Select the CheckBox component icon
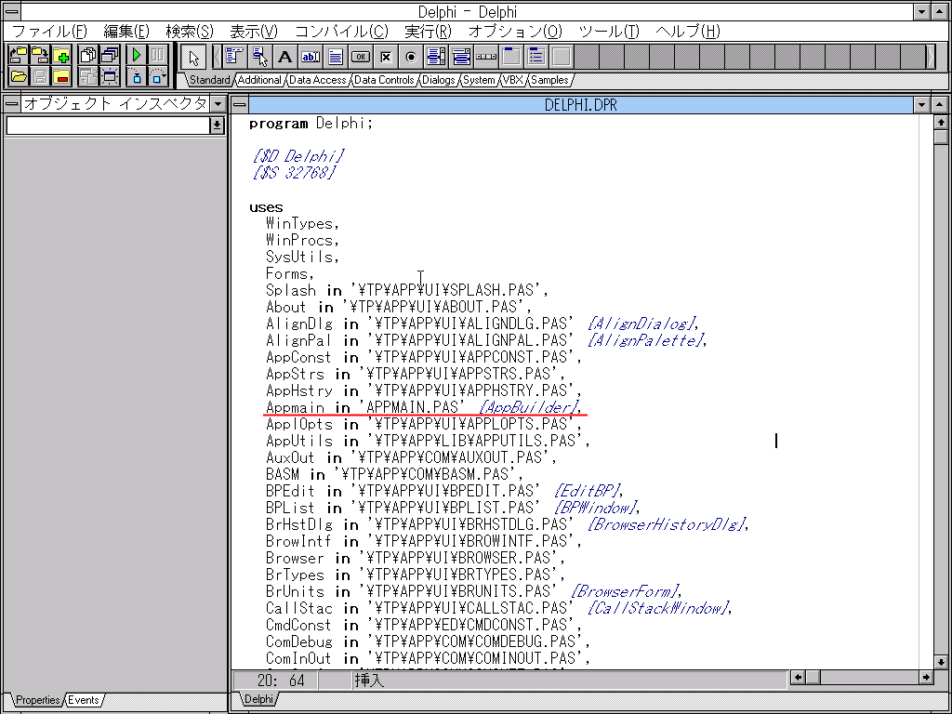 tap(386, 57)
